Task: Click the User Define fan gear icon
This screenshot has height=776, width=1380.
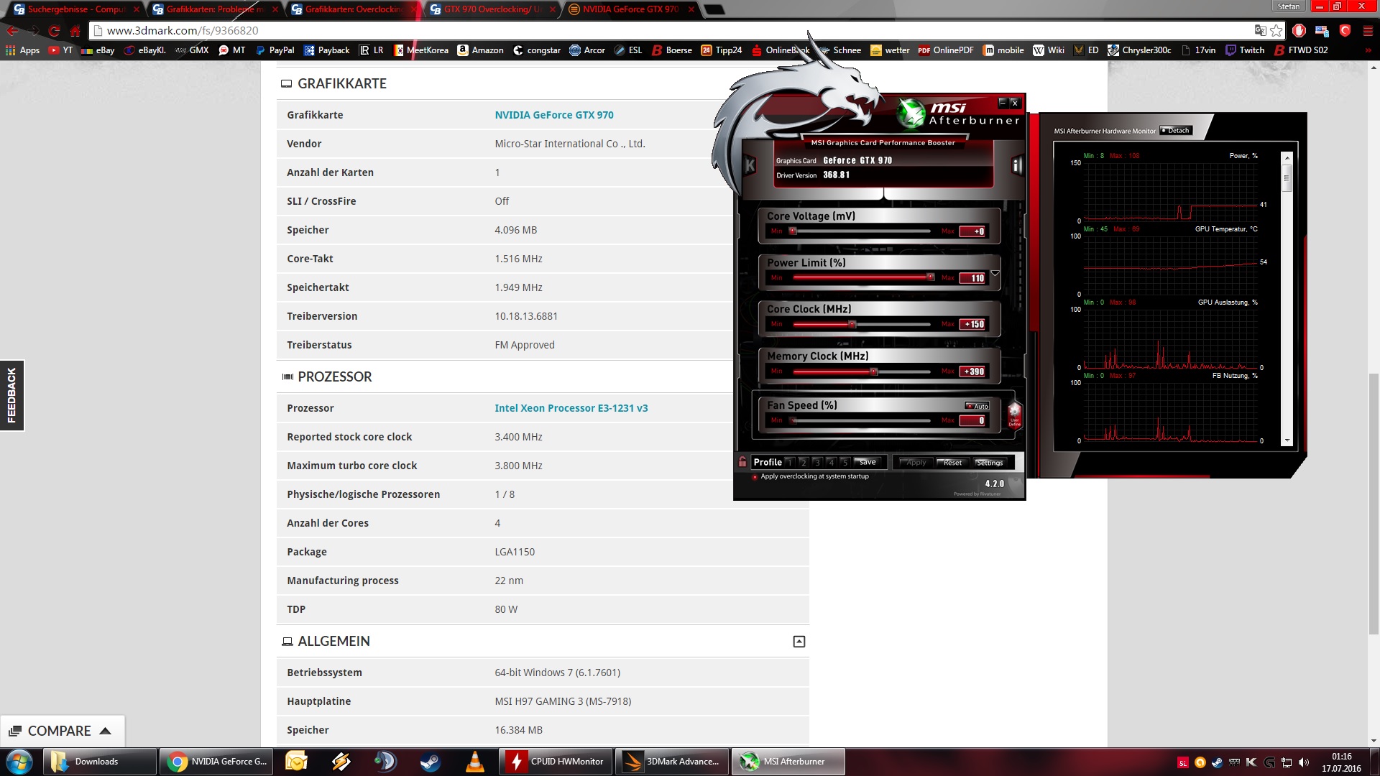Action: [1014, 415]
